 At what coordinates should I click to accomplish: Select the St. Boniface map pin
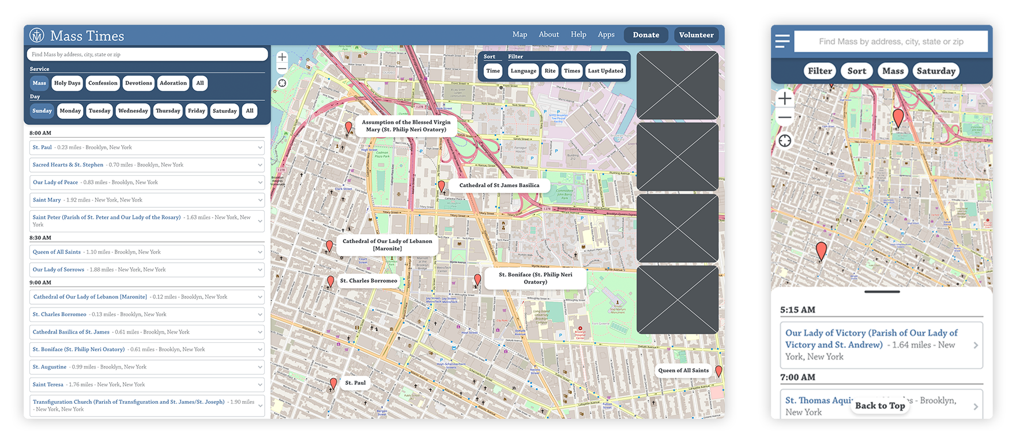(x=477, y=281)
